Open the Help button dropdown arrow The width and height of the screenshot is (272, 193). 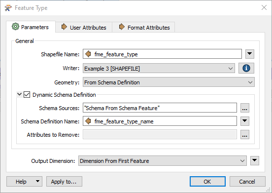click(37, 181)
